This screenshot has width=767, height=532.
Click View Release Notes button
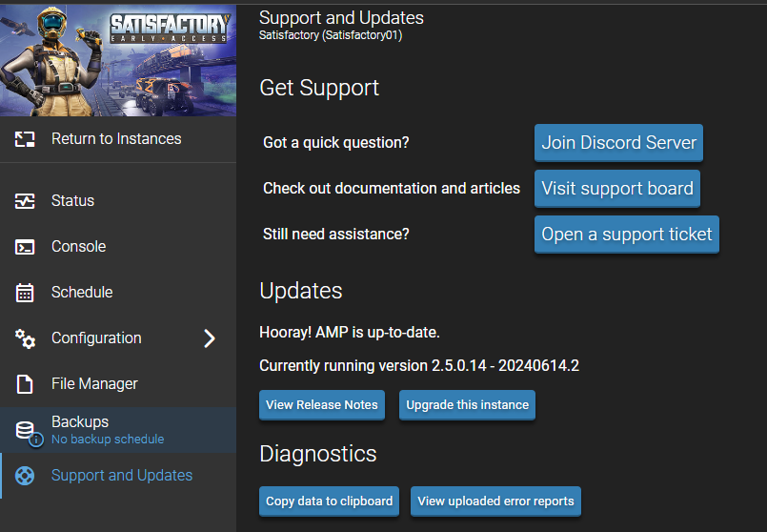pos(322,405)
